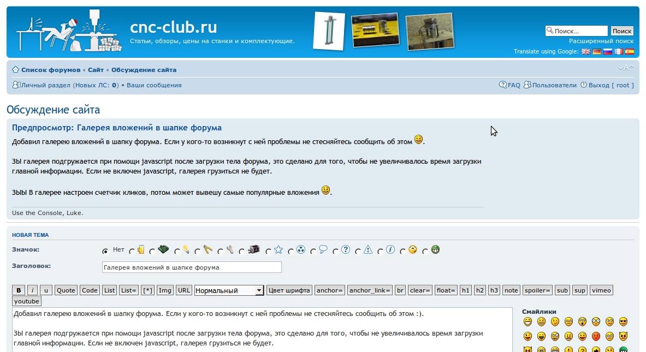Select the wrench topic icon radio
The image size is (646, 352).
tap(221, 251)
